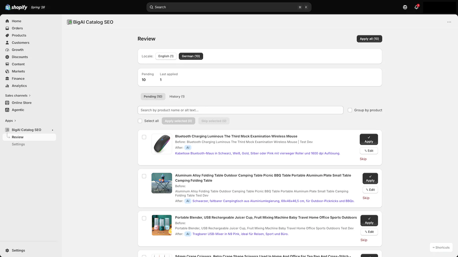
Task: Click the pin dot next to BigAI Catalog SEO
Action: (x=52, y=130)
